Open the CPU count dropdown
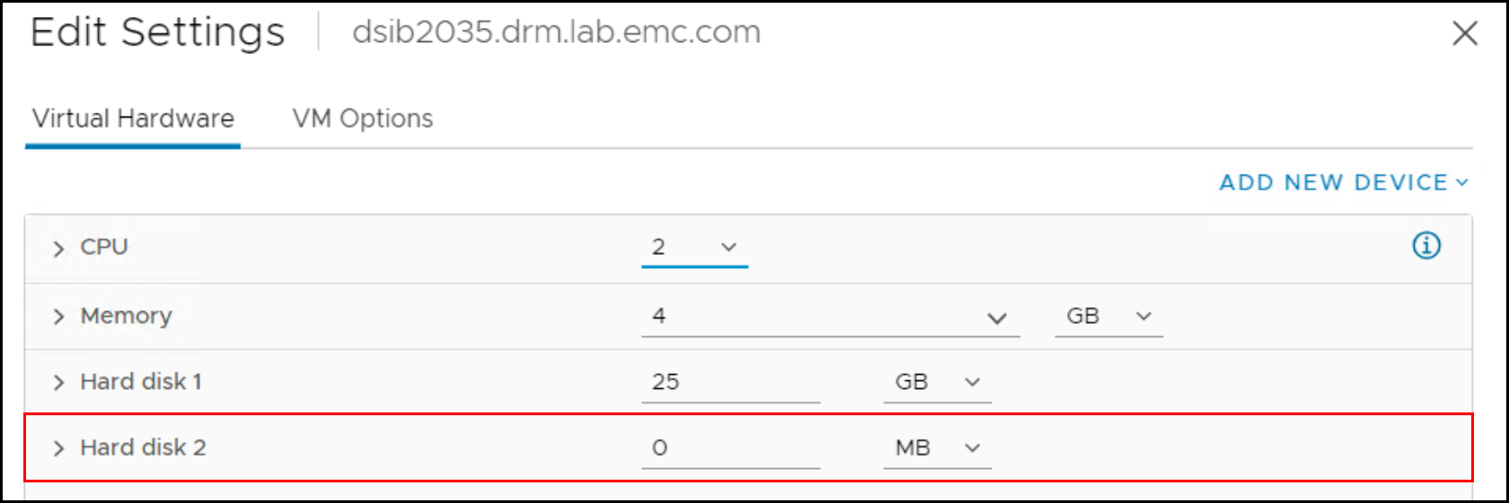The height and width of the screenshot is (503, 1509). tap(728, 247)
